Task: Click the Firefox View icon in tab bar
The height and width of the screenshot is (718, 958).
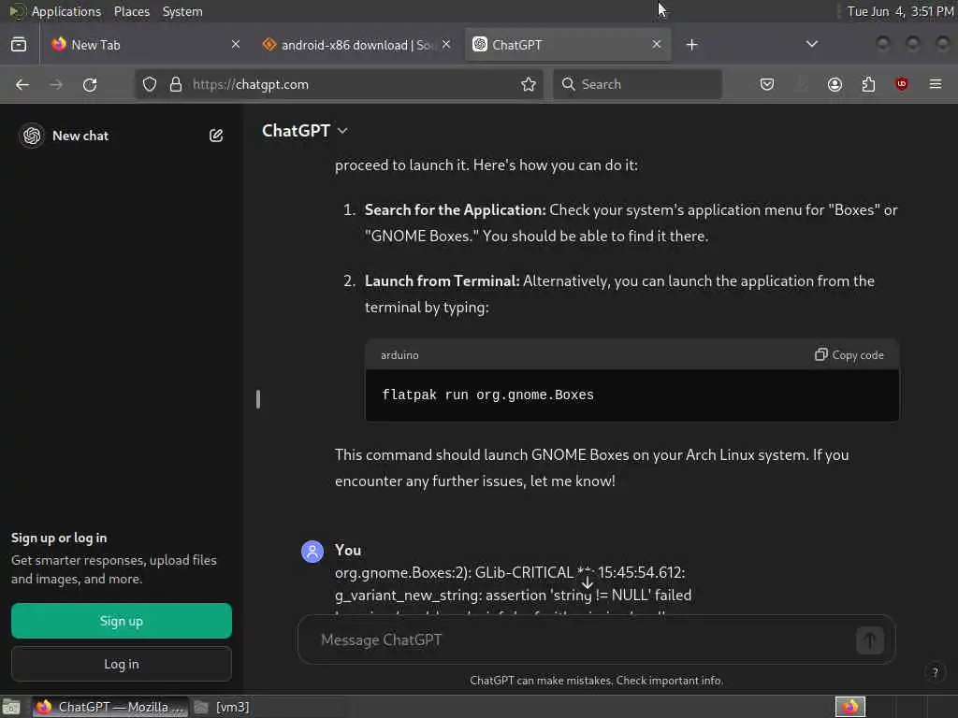Action: point(19,45)
